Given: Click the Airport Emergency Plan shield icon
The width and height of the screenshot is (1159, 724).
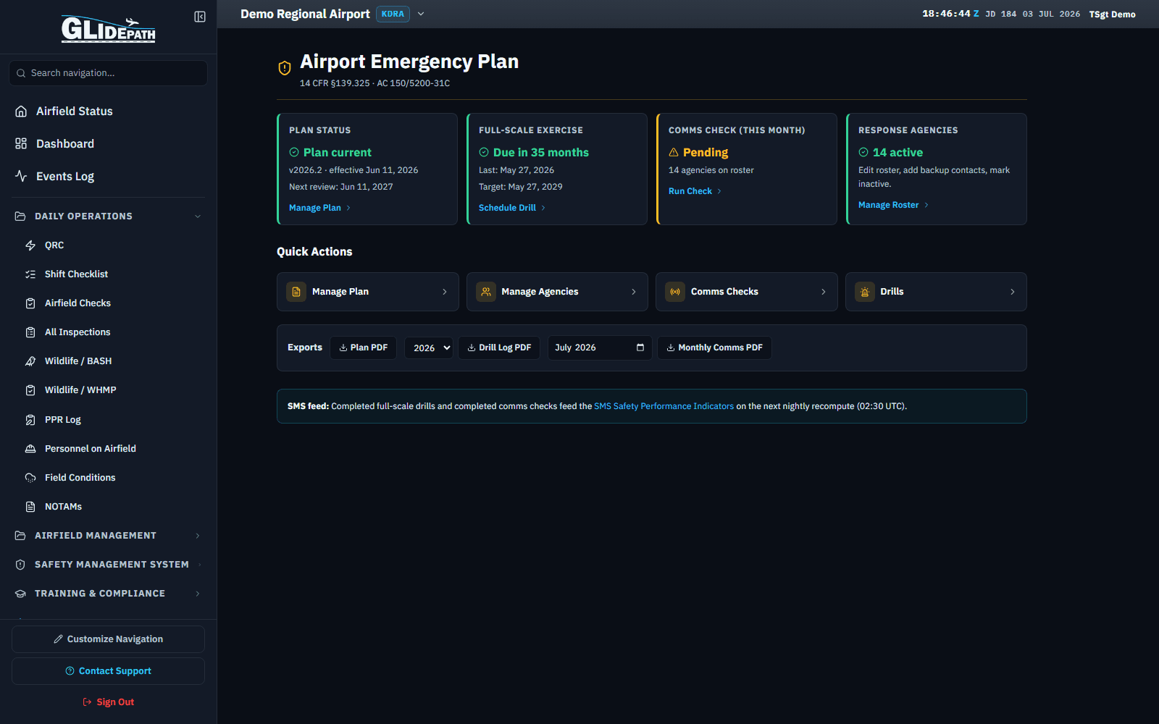Looking at the screenshot, I should point(285,67).
